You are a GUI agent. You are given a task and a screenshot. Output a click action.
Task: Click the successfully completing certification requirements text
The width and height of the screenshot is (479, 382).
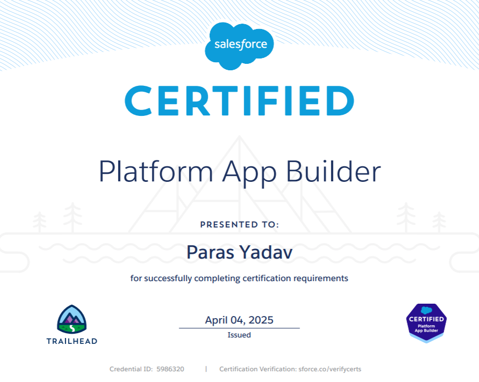[x=239, y=278]
